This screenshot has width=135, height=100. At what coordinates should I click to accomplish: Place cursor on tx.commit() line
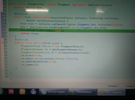pyautogui.click(x=30, y=65)
